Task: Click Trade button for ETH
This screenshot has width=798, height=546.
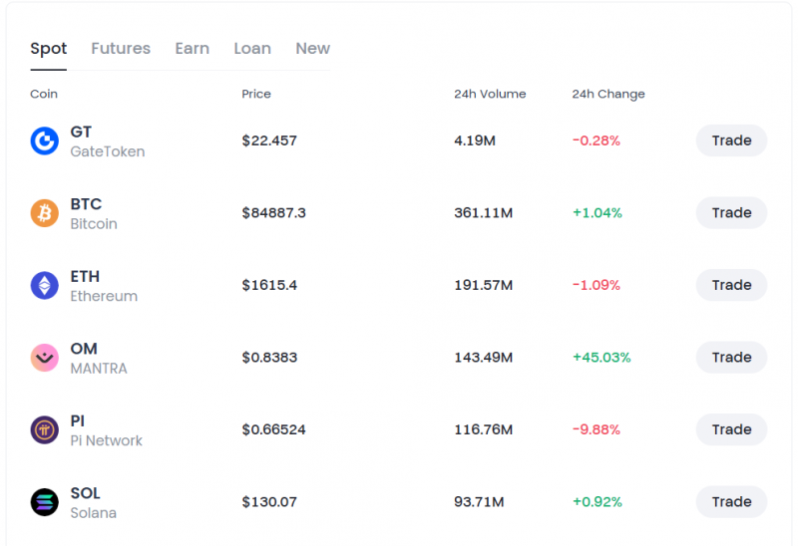Action: tap(731, 285)
